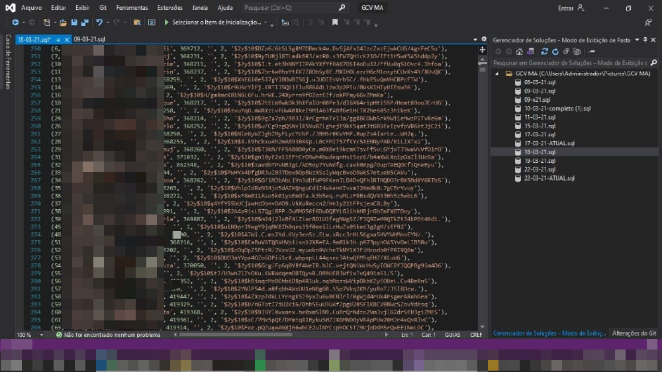662x372 pixels.
Task: Open the Git menu
Action: tap(103, 7)
